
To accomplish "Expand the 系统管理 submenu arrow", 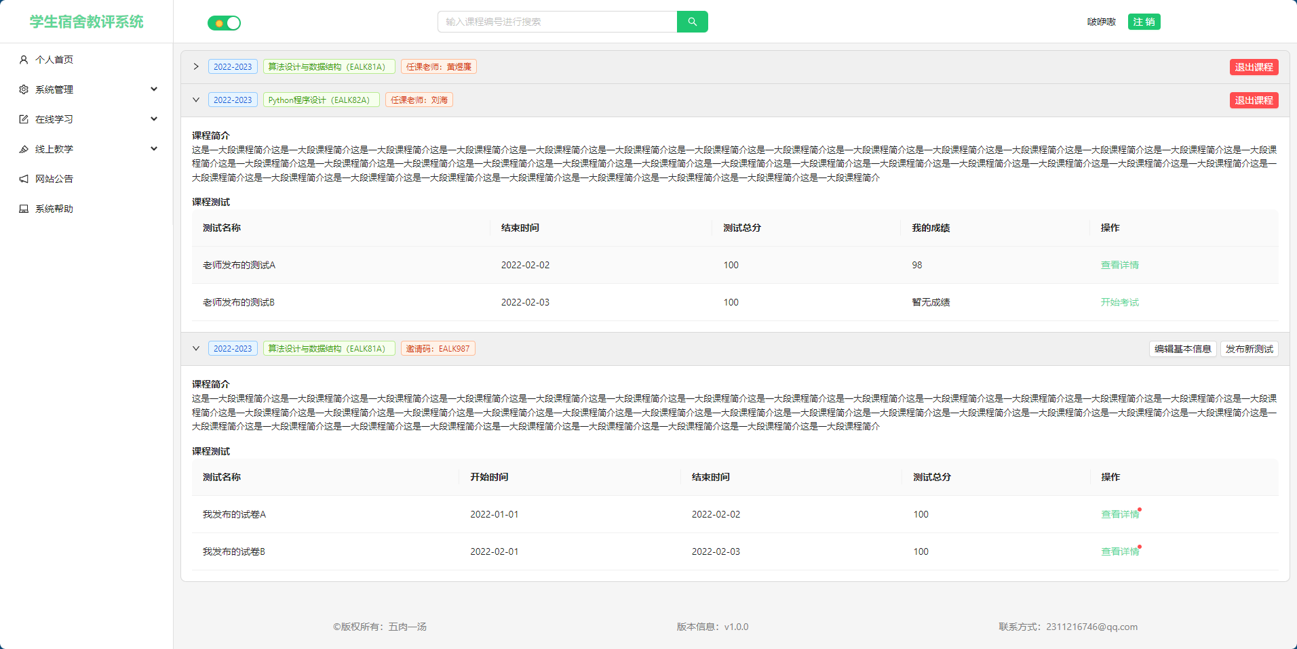I will (x=154, y=89).
